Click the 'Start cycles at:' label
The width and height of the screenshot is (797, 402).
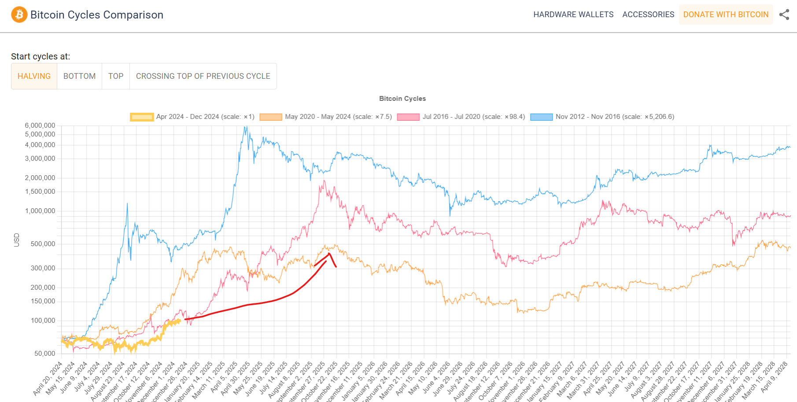coord(41,56)
